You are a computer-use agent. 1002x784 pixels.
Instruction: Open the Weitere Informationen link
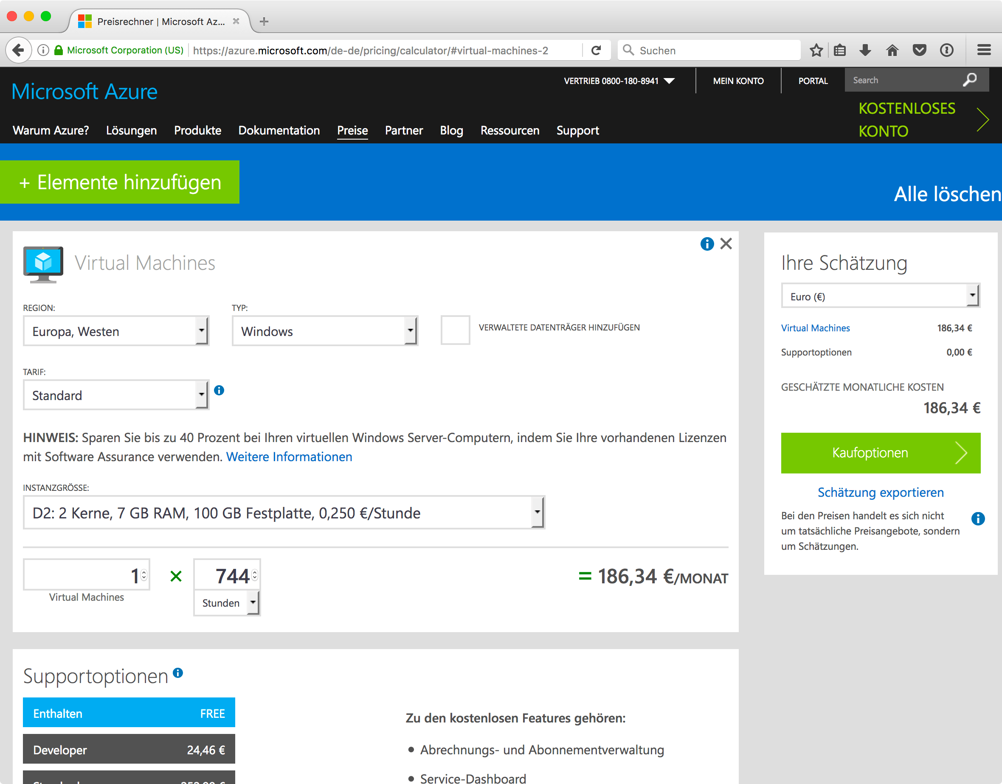point(289,457)
